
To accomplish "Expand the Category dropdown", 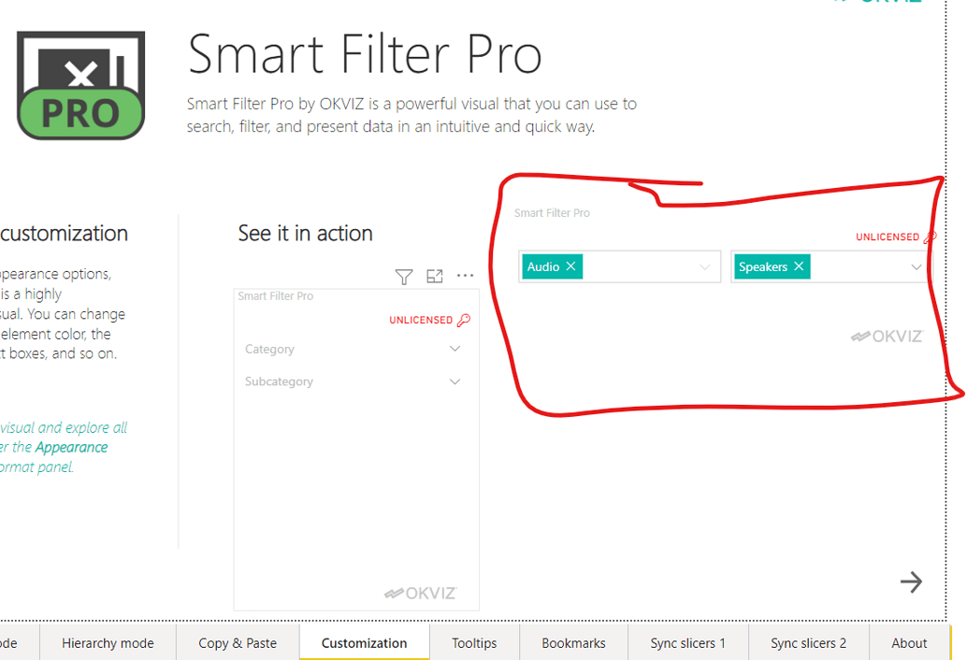I will click(x=454, y=348).
